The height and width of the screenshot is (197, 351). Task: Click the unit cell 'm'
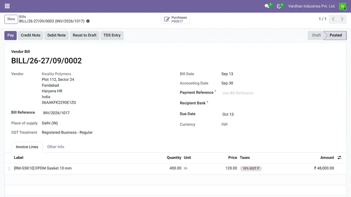click(186, 168)
